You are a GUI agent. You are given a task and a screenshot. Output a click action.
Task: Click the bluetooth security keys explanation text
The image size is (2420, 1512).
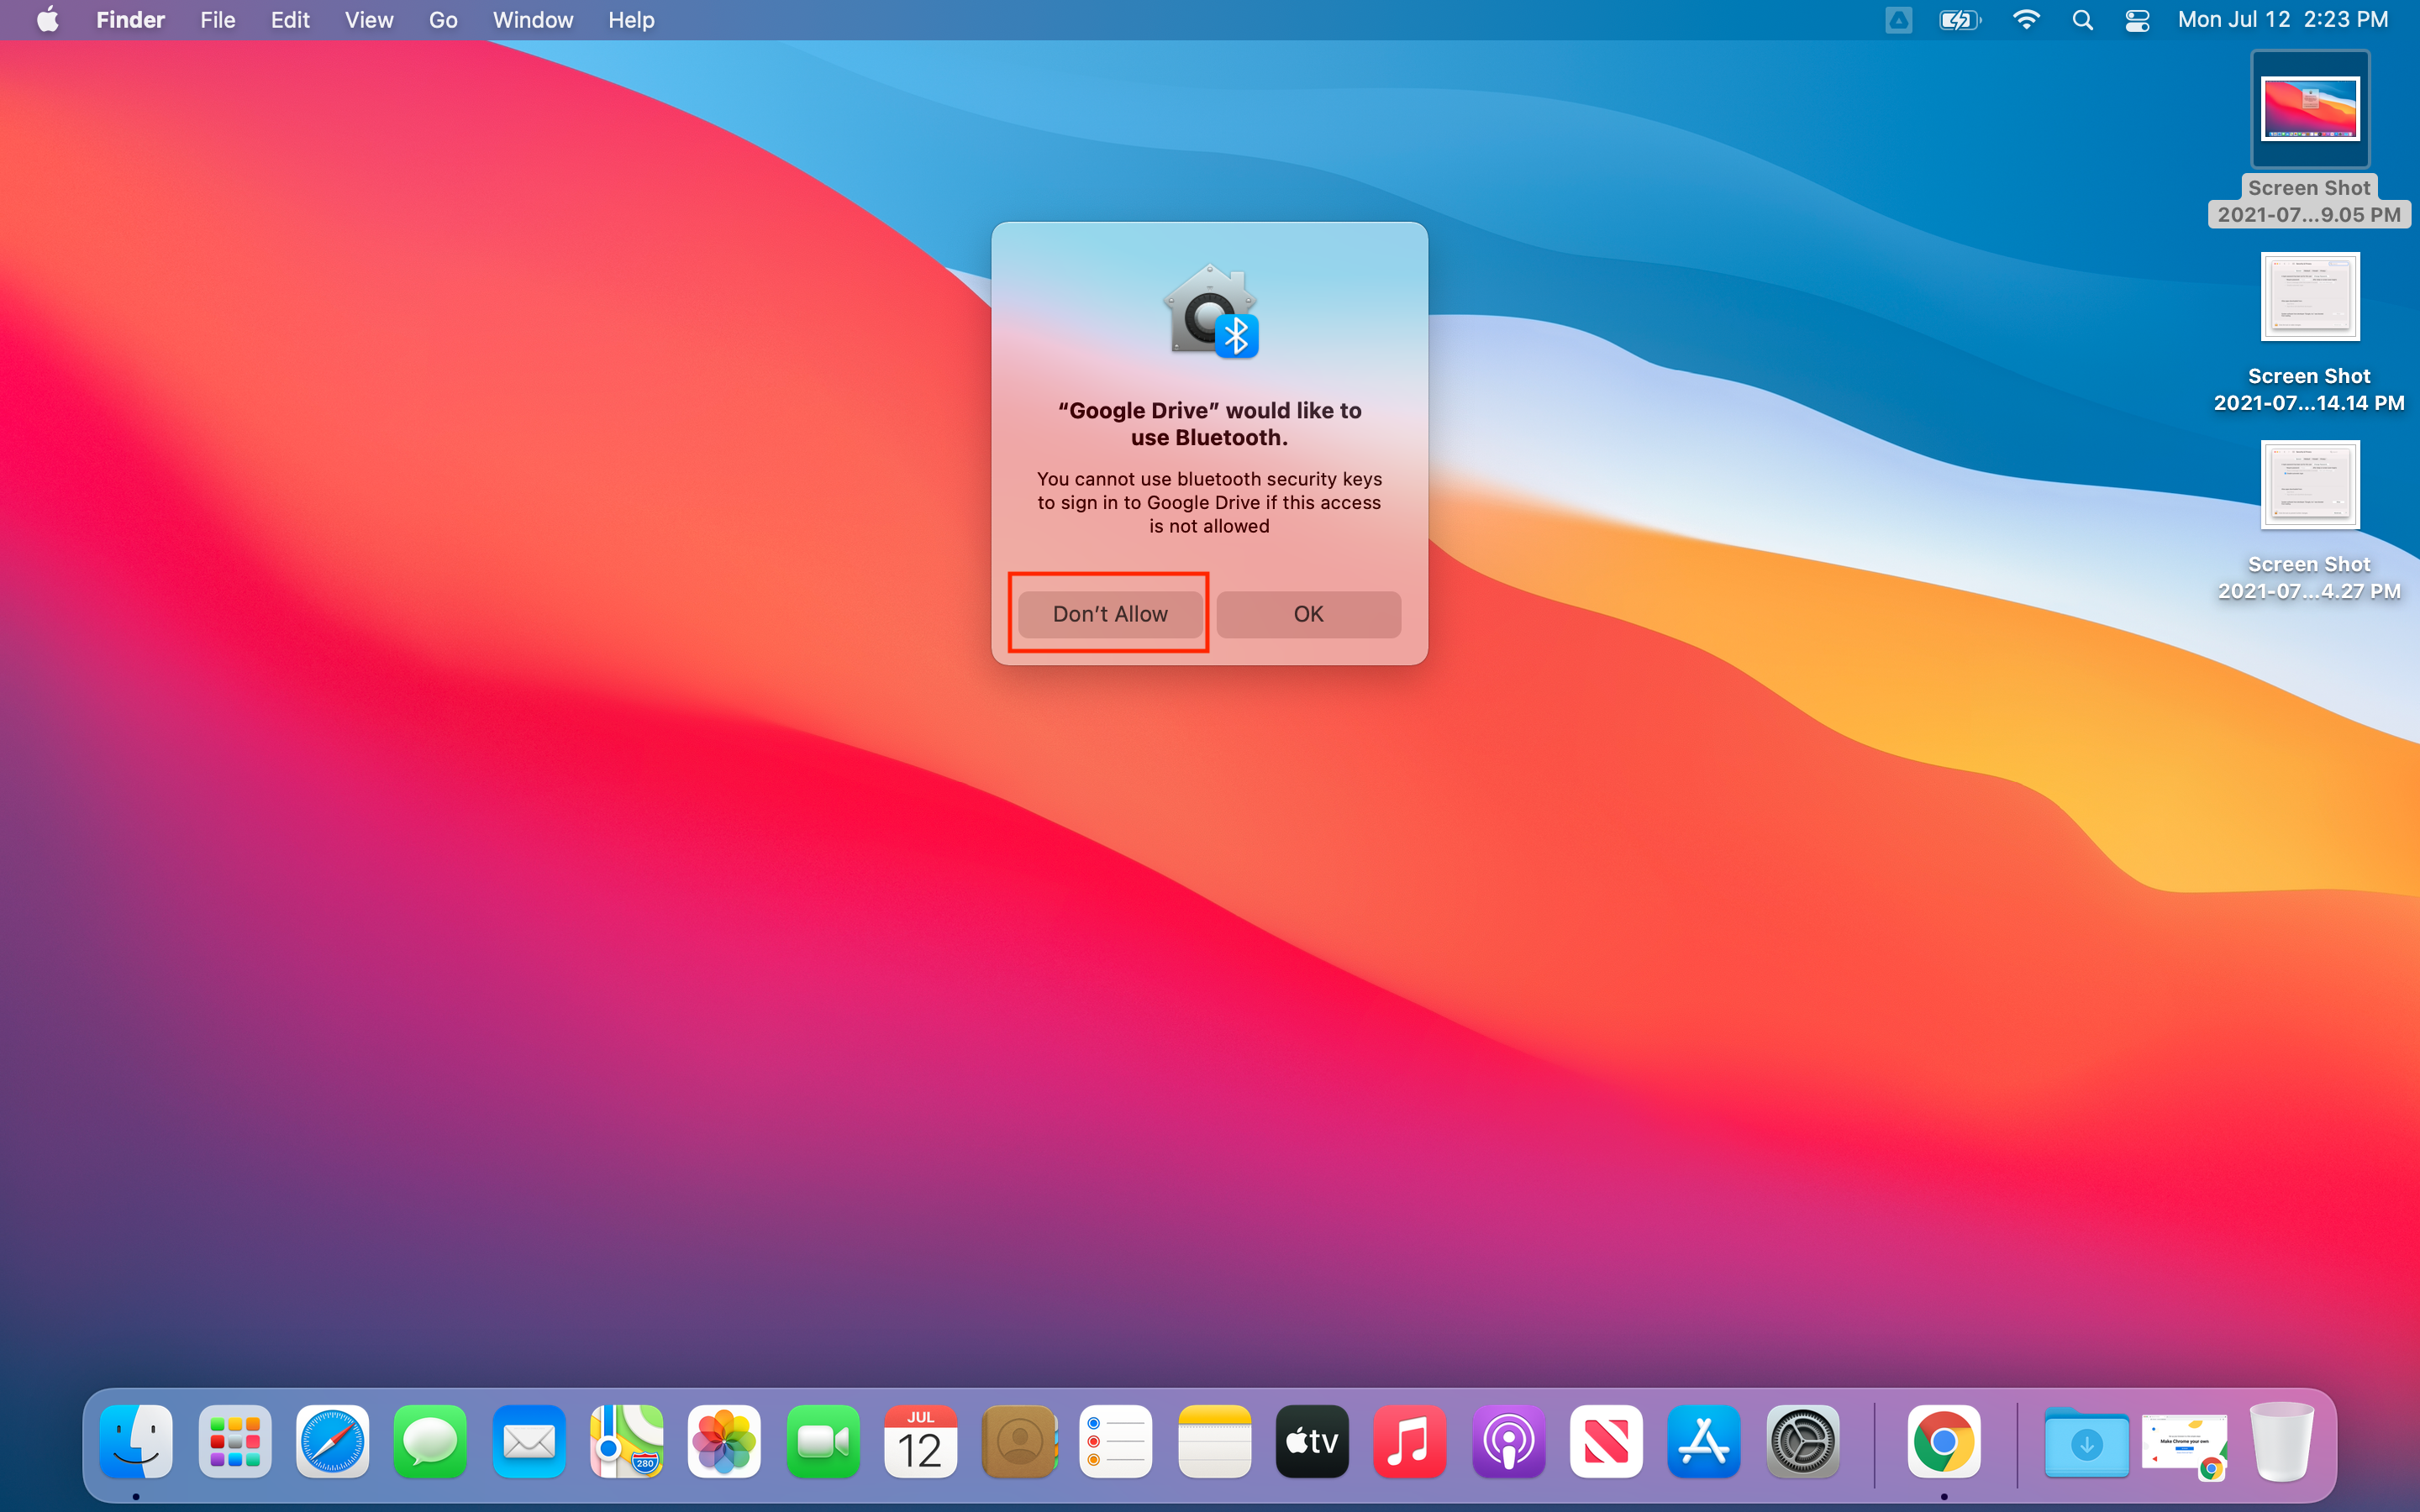[1210, 502]
